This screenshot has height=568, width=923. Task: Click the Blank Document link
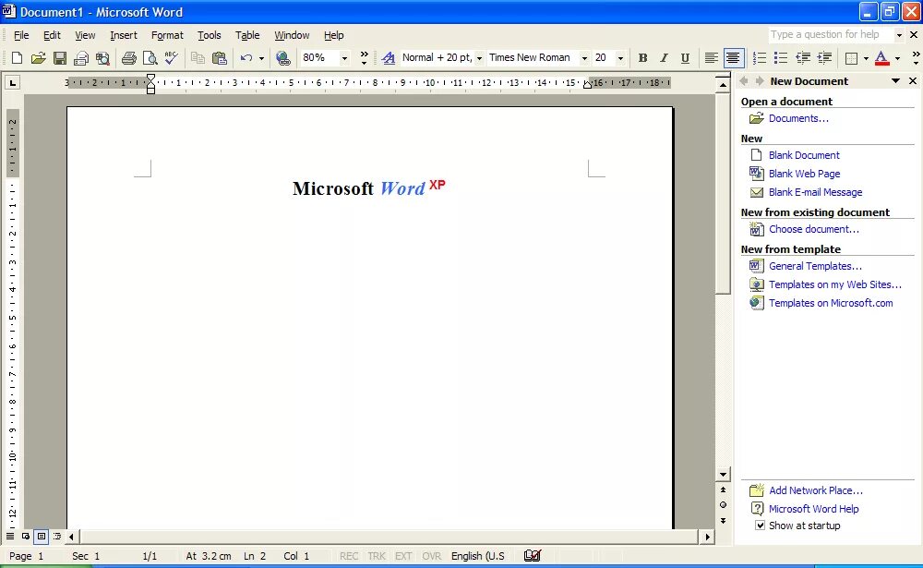(804, 155)
